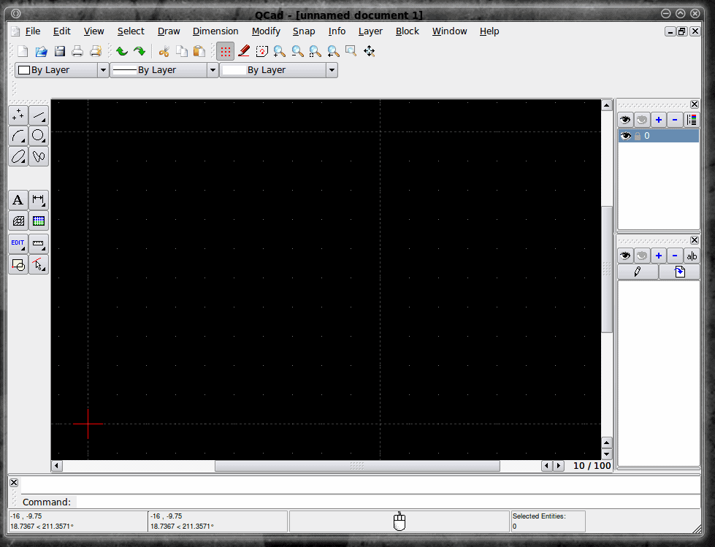Open the Dimension tools icon
715x547 pixels.
pos(39,200)
